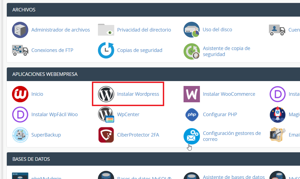The height and width of the screenshot is (179, 300).
Task: Open the Instalar Wordpress icon
Action: 106,94
